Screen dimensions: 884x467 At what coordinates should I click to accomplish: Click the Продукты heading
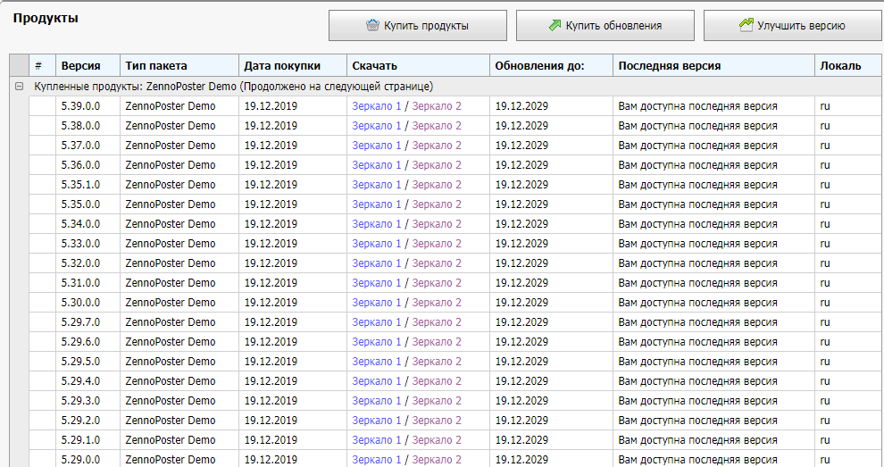46,18
